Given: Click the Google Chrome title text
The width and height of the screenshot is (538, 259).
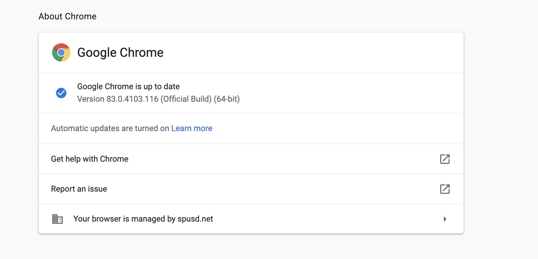Looking at the screenshot, I should [120, 52].
